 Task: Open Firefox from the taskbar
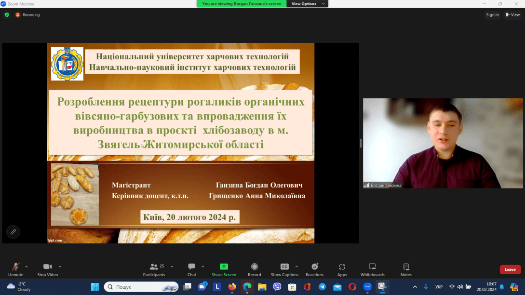232,287
